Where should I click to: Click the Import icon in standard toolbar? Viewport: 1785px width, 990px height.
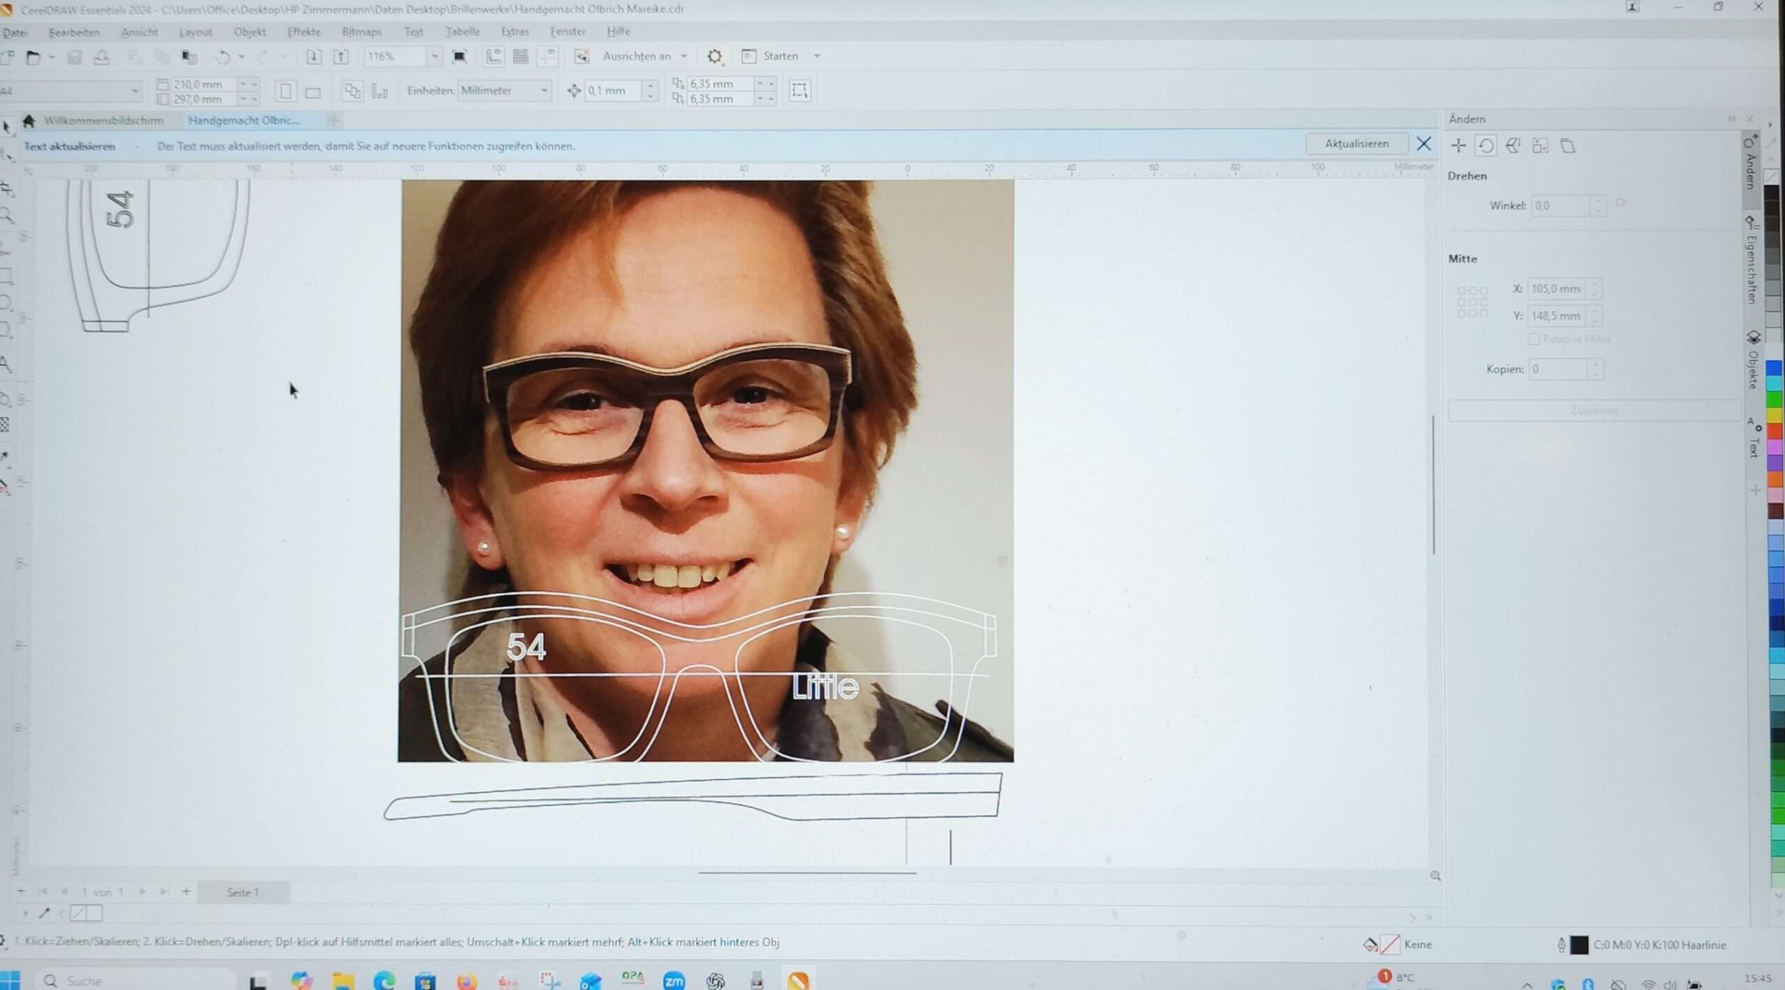pos(314,56)
